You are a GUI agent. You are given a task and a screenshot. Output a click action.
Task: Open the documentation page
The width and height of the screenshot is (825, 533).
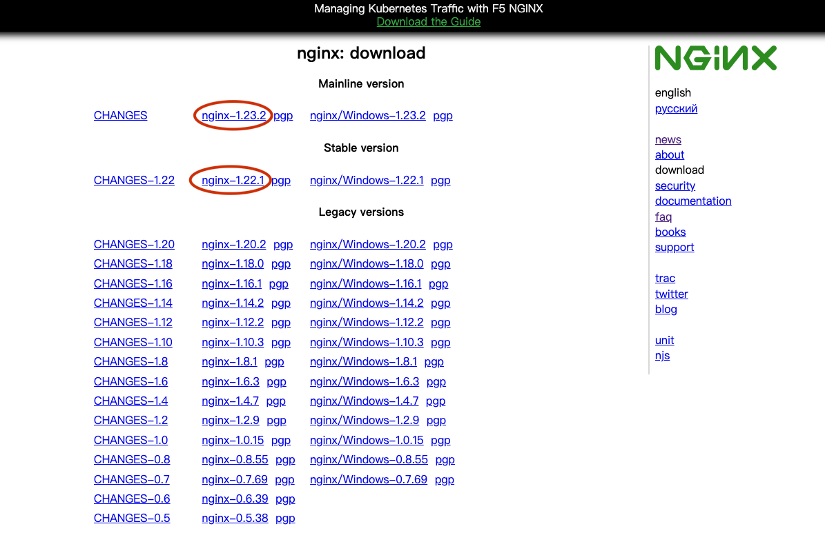point(693,201)
